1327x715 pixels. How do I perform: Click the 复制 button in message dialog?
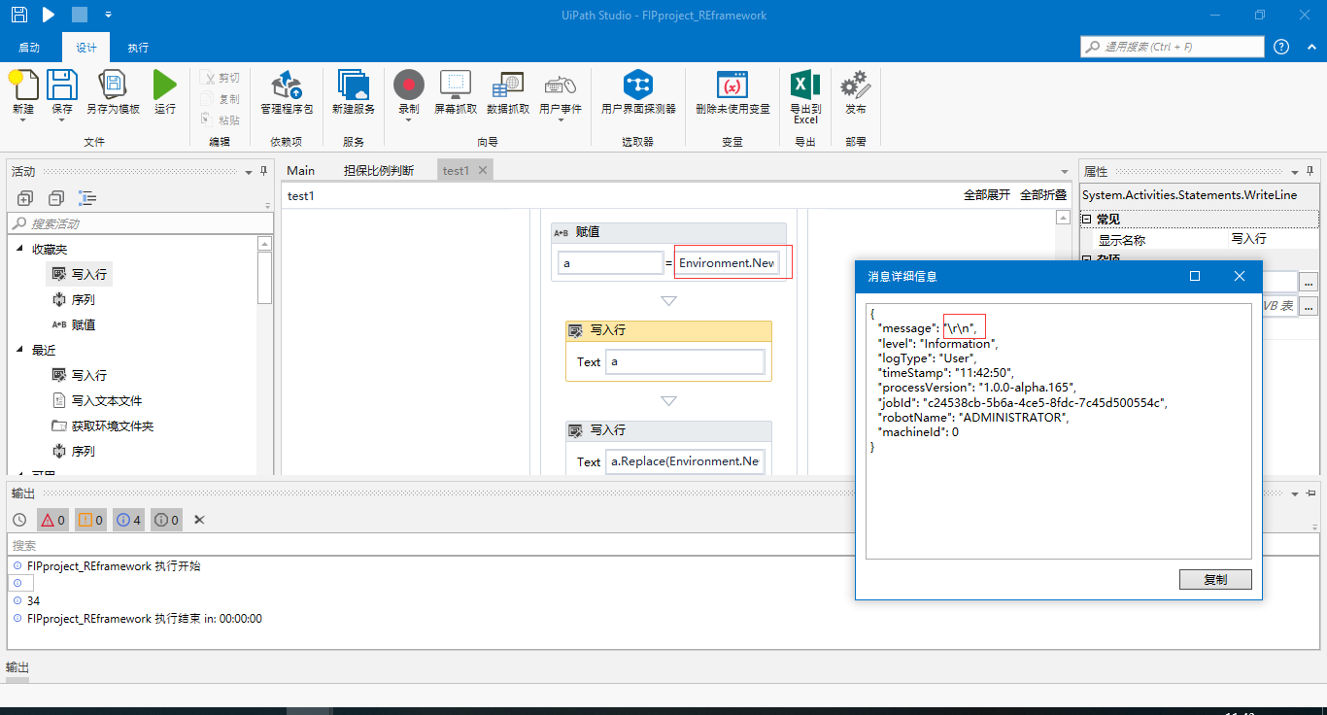click(x=1215, y=579)
